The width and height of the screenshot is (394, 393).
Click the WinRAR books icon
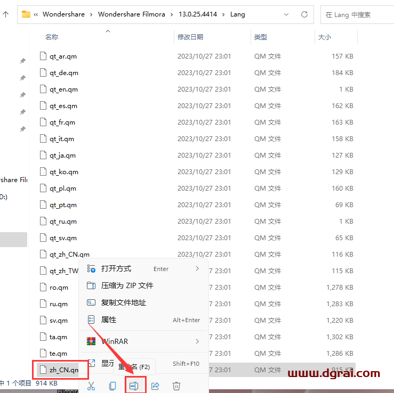pos(91,341)
